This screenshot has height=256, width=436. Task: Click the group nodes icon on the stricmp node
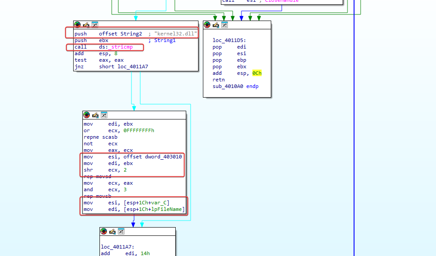coord(95,25)
